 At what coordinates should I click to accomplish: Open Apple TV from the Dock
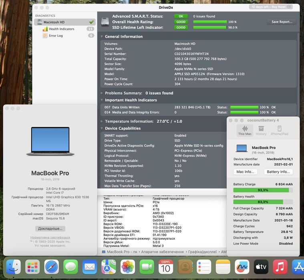pos(261,267)
